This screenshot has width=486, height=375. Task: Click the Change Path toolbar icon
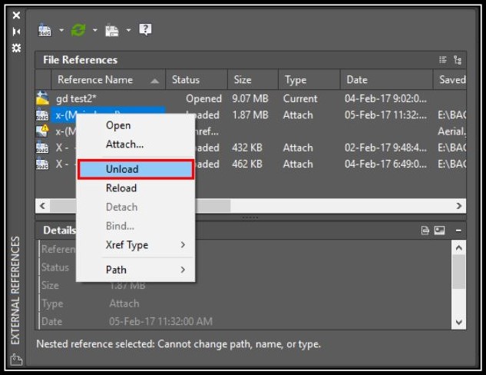[x=112, y=31]
